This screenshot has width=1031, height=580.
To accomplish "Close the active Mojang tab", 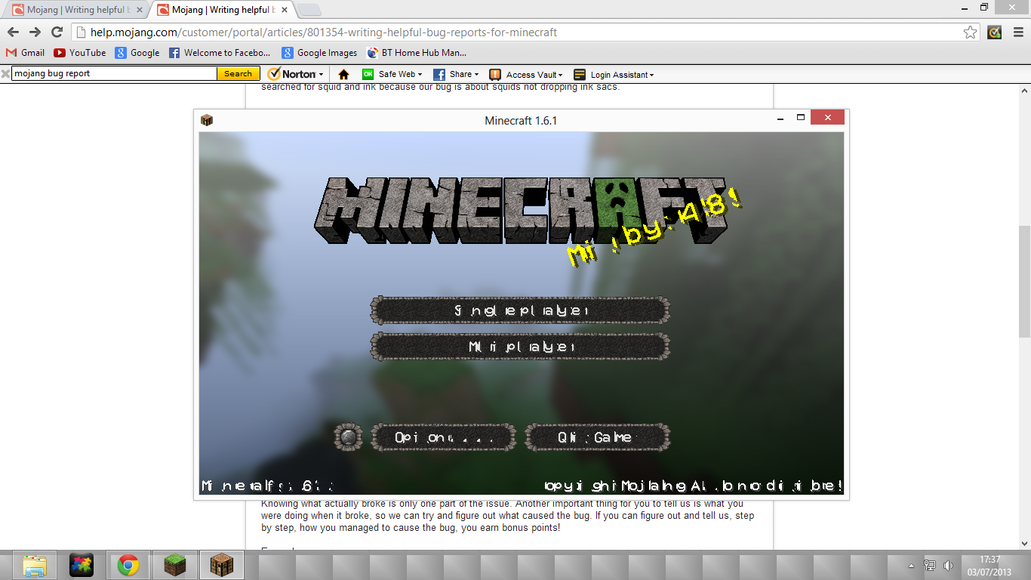I will (x=283, y=10).
